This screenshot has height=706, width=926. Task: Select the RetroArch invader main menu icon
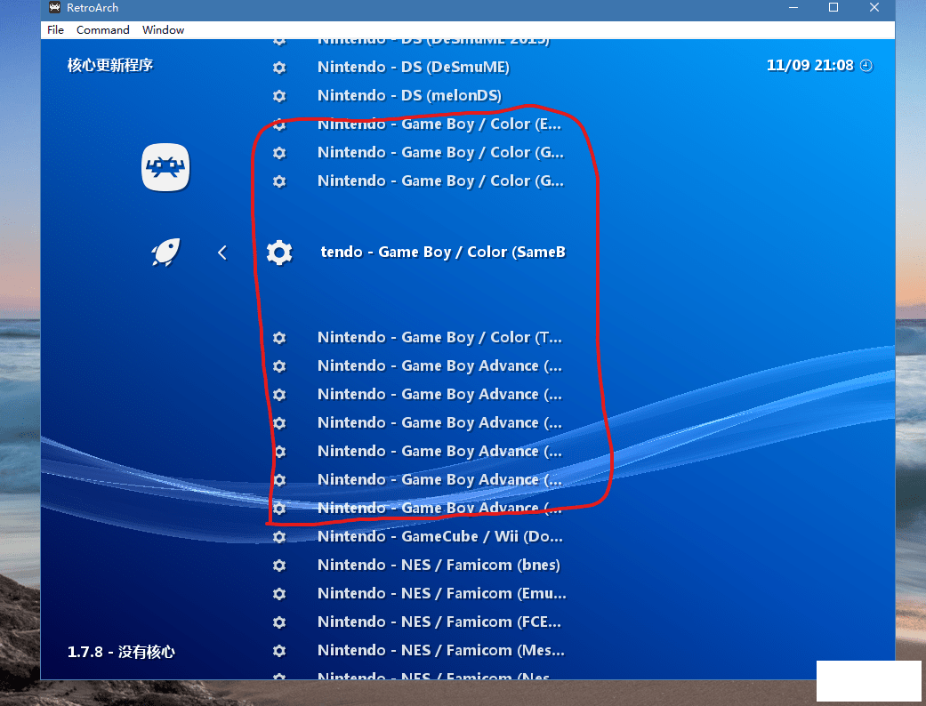pos(165,168)
